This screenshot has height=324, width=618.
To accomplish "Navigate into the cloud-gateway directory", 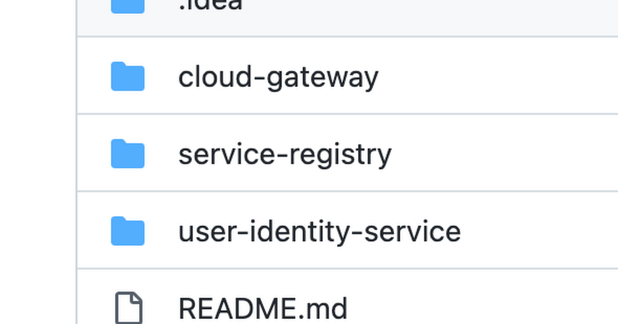I will pos(278,76).
